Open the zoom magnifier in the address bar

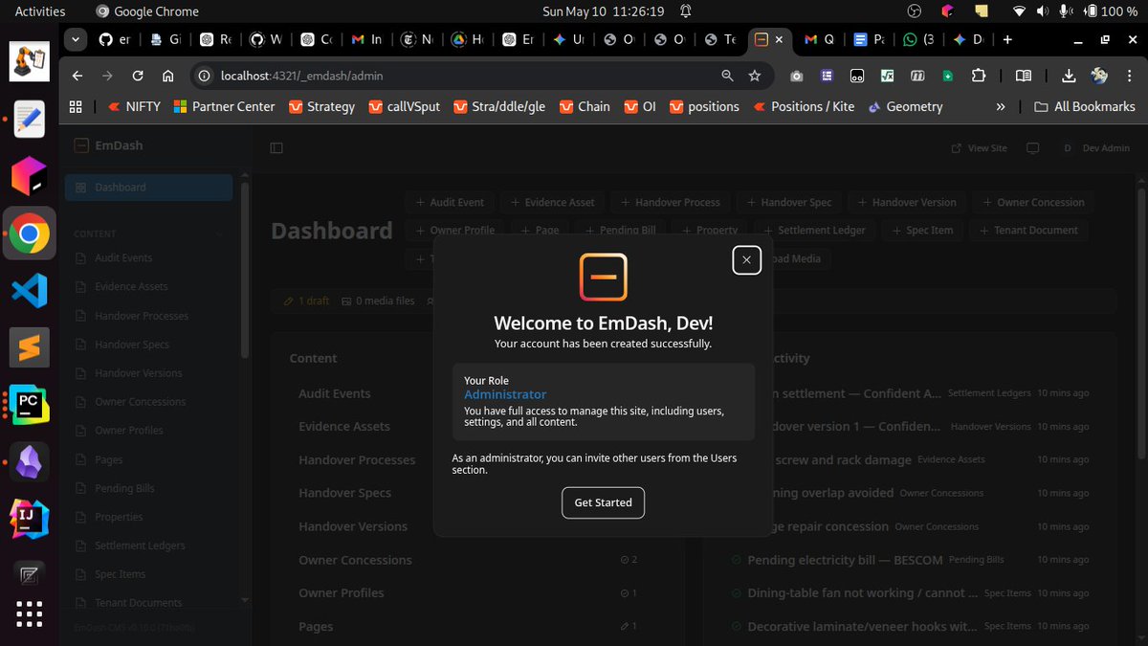pyautogui.click(x=727, y=76)
